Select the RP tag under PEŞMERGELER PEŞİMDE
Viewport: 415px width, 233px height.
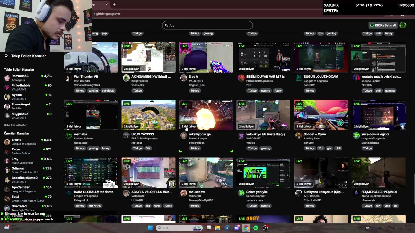(x=396, y=206)
